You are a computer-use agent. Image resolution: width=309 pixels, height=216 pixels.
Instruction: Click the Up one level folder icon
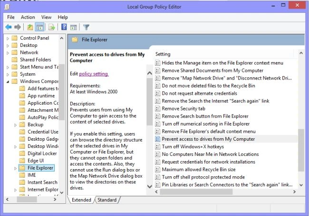[x=30, y=27]
